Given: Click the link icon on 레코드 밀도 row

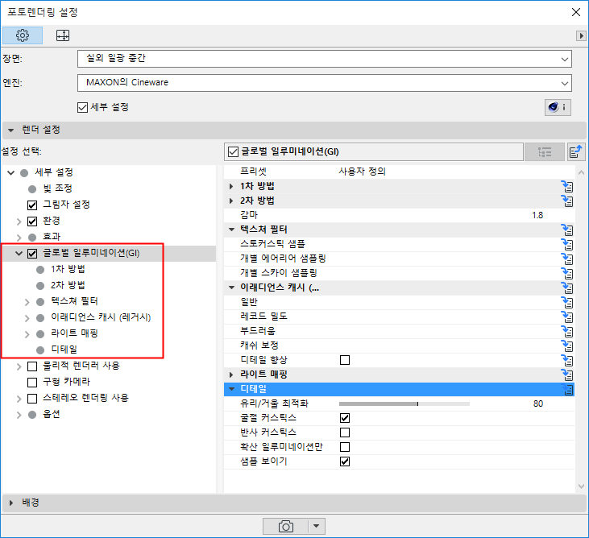Looking at the screenshot, I should click(567, 317).
